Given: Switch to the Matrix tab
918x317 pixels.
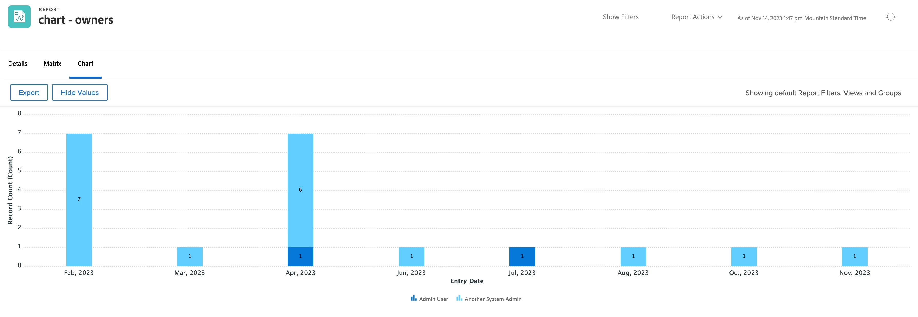Looking at the screenshot, I should coord(53,64).
